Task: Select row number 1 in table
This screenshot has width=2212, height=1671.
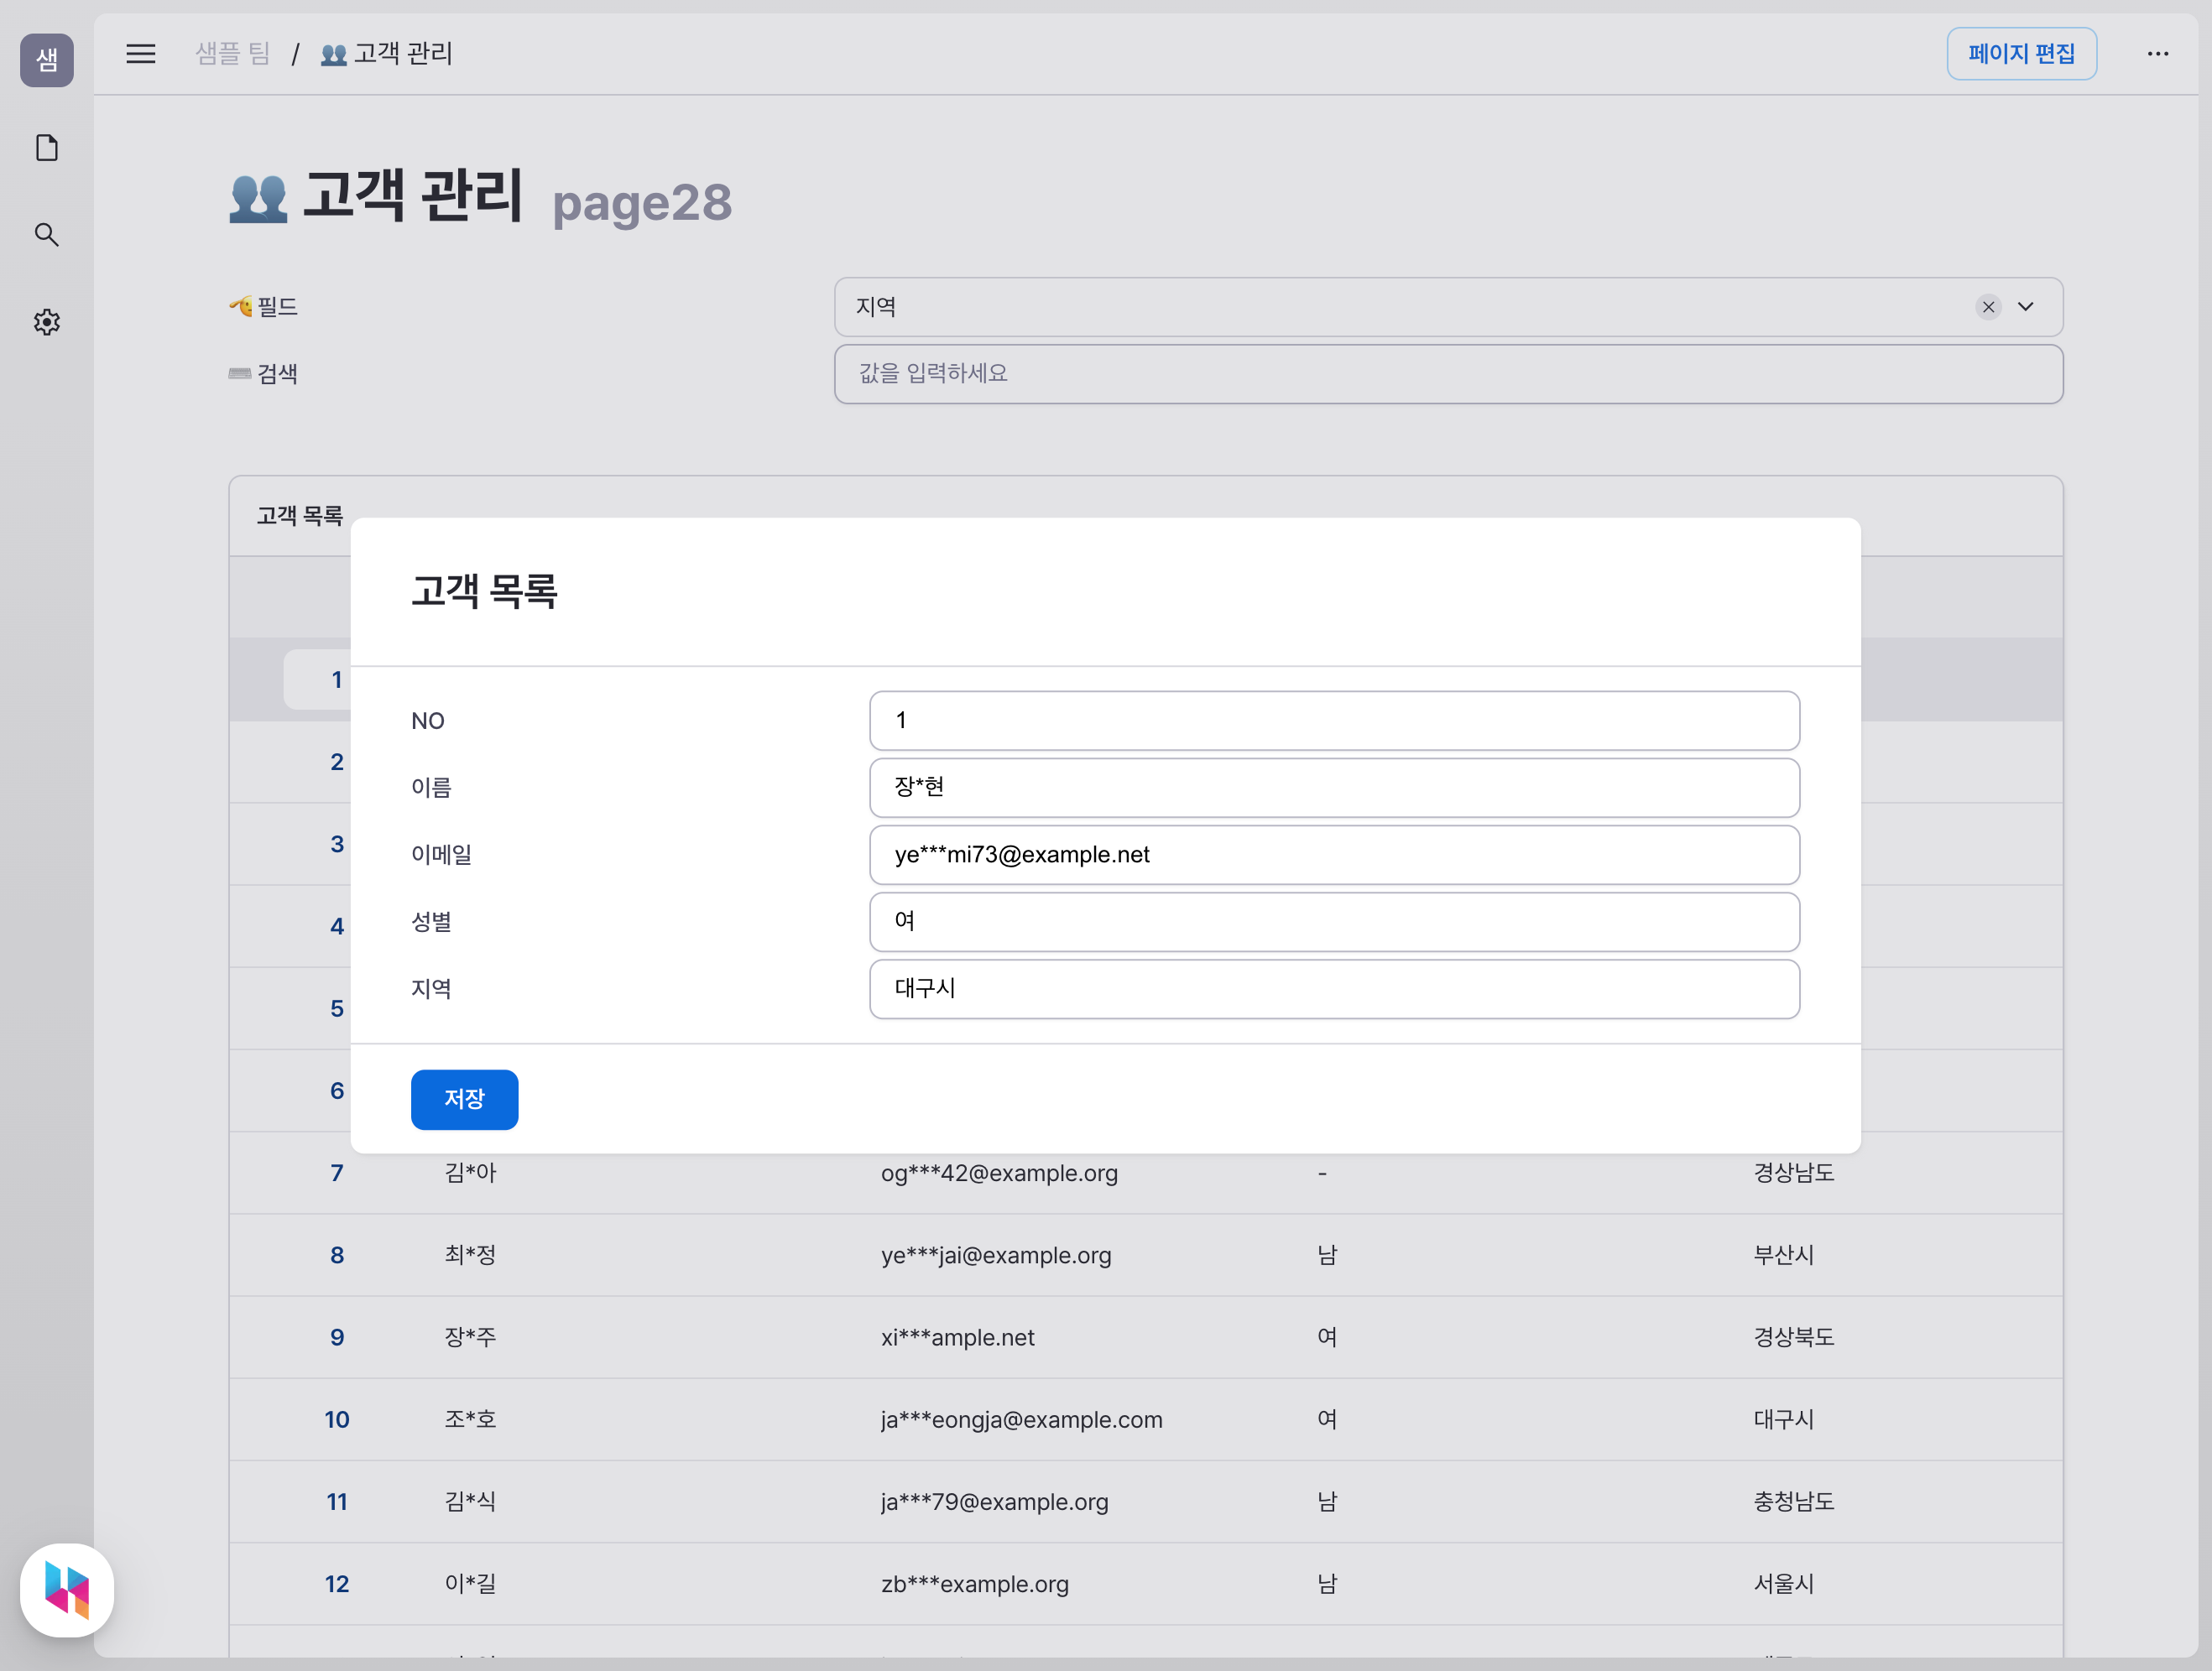Action: point(337,679)
